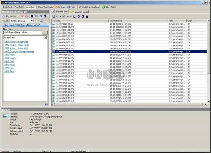211x153 pixels.
Task: Delete the selected method with red X
Action: tap(23, 16)
